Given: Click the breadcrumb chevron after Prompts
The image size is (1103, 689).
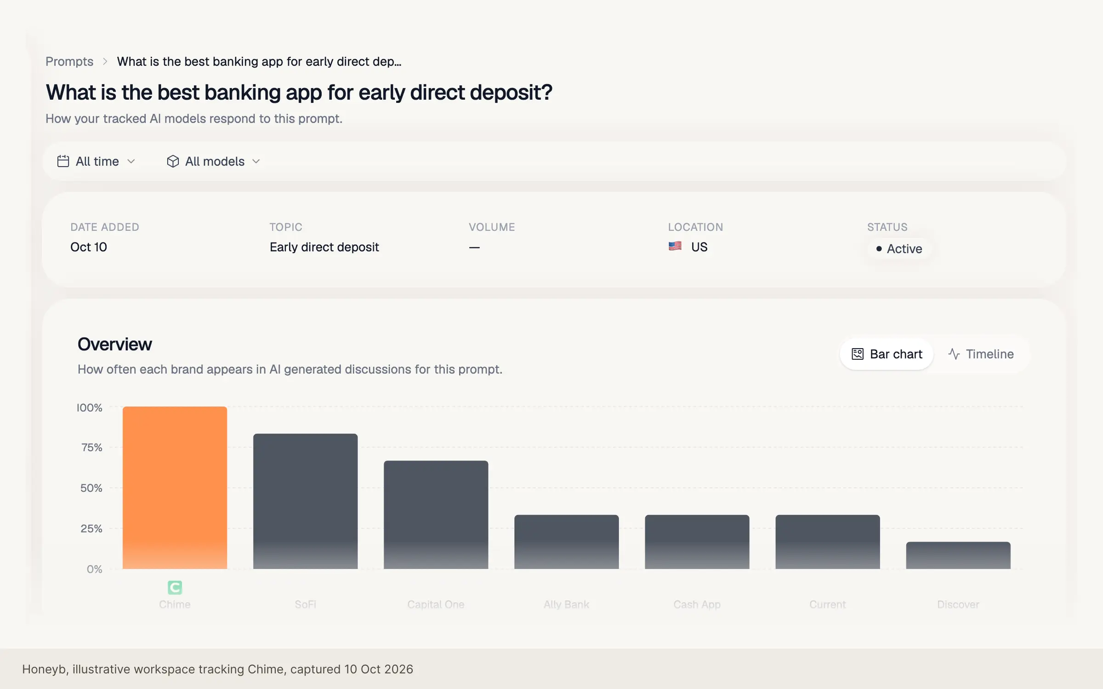Looking at the screenshot, I should tap(105, 62).
